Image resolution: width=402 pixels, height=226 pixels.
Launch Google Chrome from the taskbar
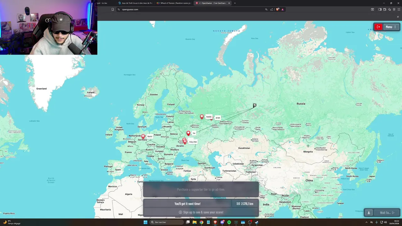(201, 222)
